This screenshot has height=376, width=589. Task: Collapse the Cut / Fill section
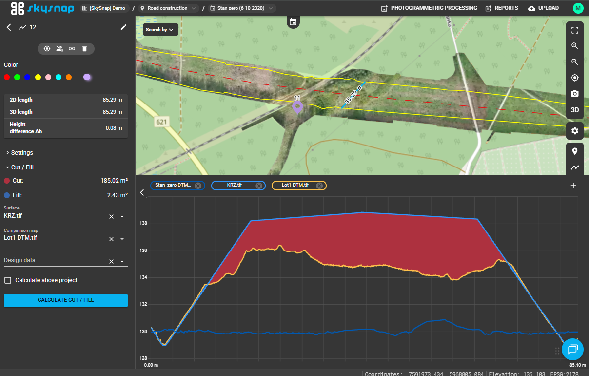(19, 167)
